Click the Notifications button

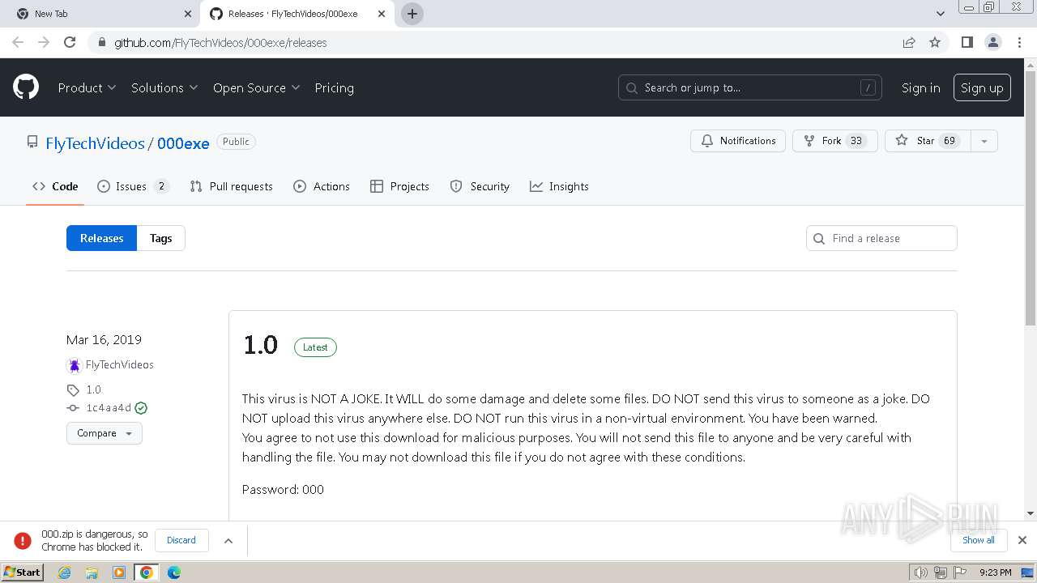click(738, 141)
